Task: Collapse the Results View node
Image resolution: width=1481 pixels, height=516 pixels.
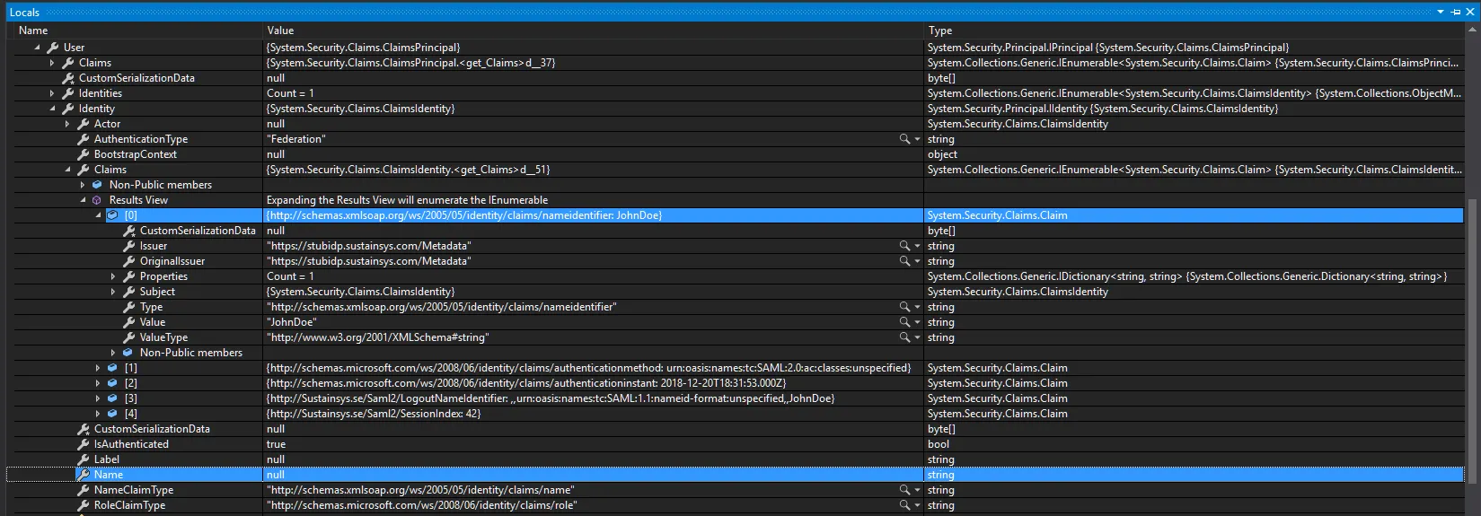Action: pos(83,200)
